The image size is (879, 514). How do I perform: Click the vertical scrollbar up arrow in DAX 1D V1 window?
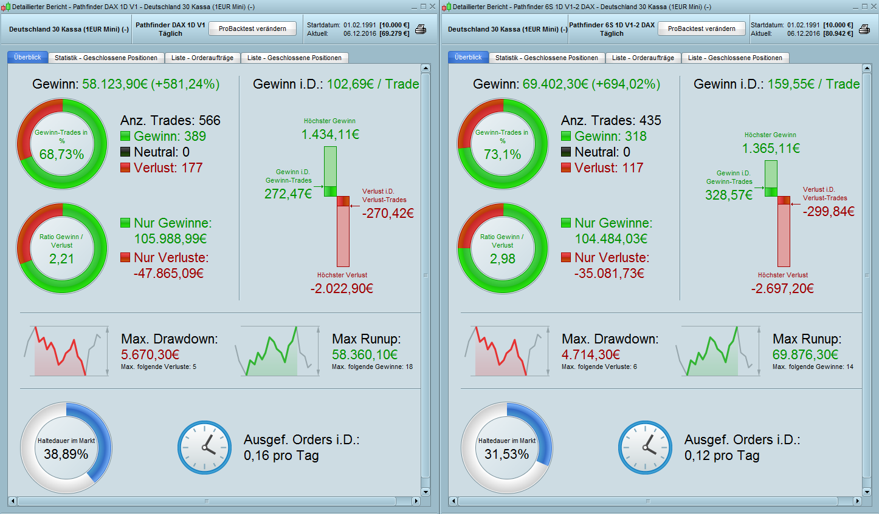(x=426, y=69)
